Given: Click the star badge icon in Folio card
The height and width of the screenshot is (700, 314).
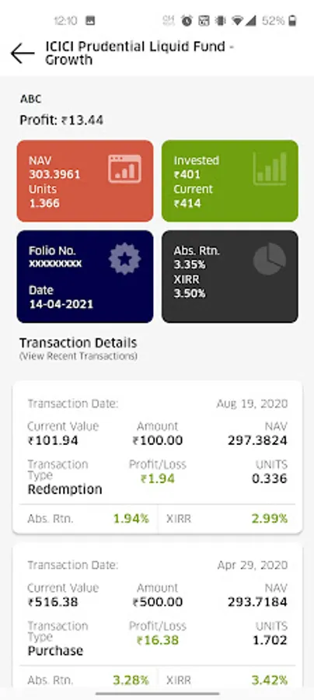Looking at the screenshot, I should click(125, 258).
